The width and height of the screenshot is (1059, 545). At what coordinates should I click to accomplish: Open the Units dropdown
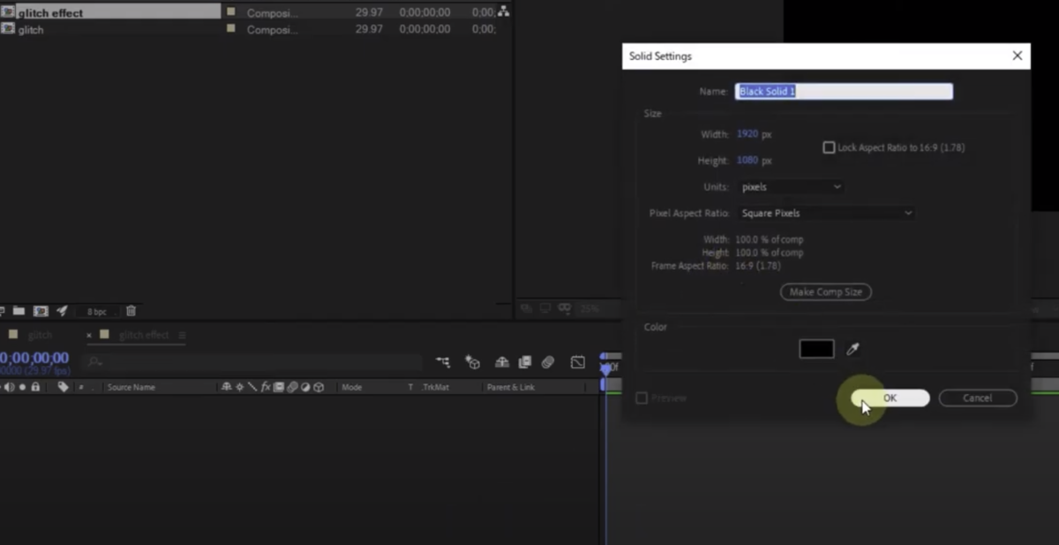point(791,187)
